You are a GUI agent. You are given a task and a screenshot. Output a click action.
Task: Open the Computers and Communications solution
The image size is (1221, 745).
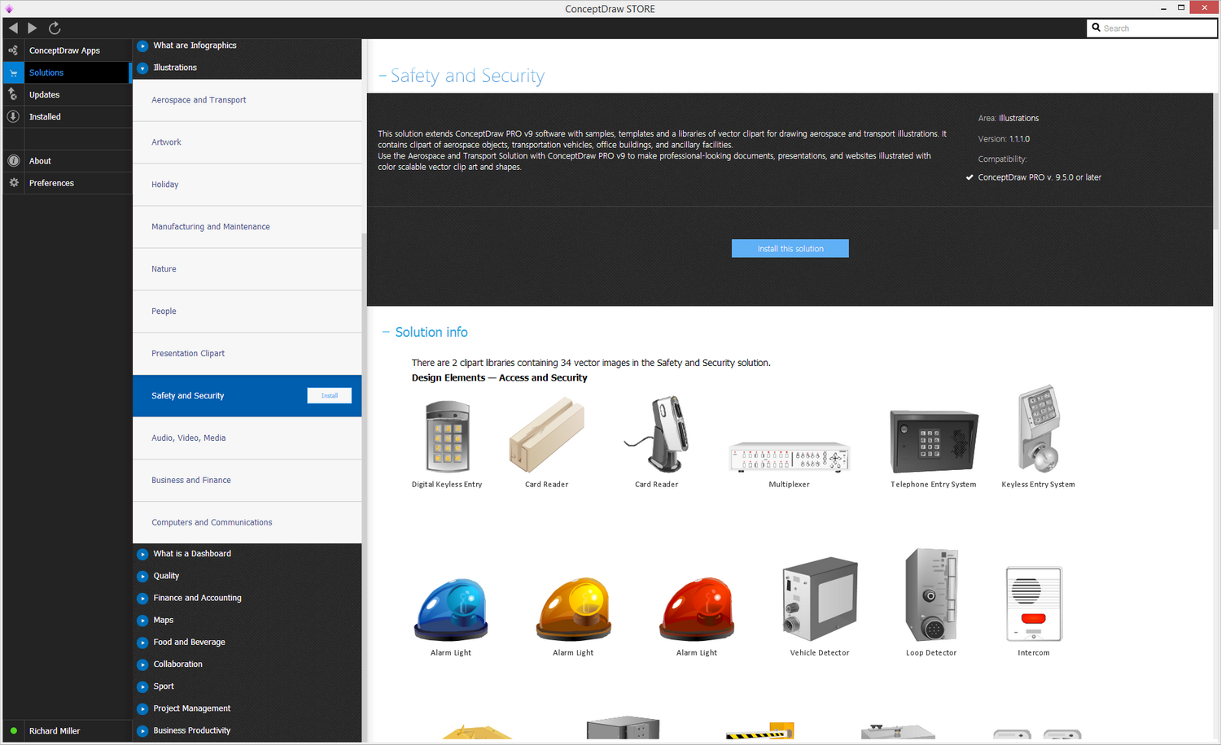247,523
